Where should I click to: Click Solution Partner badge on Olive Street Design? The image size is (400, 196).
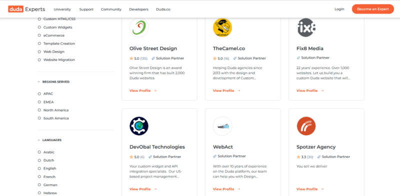pos(168,58)
